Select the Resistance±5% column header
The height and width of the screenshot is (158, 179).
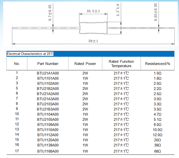click(158, 64)
